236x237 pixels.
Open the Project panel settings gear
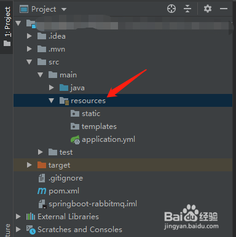[208, 9]
